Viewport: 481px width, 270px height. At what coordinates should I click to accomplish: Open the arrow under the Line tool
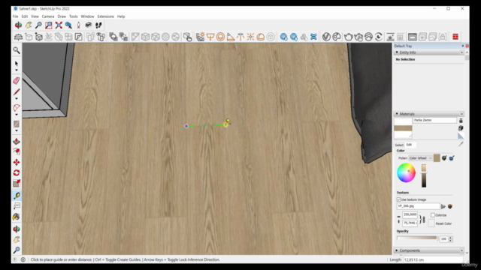click(17, 98)
